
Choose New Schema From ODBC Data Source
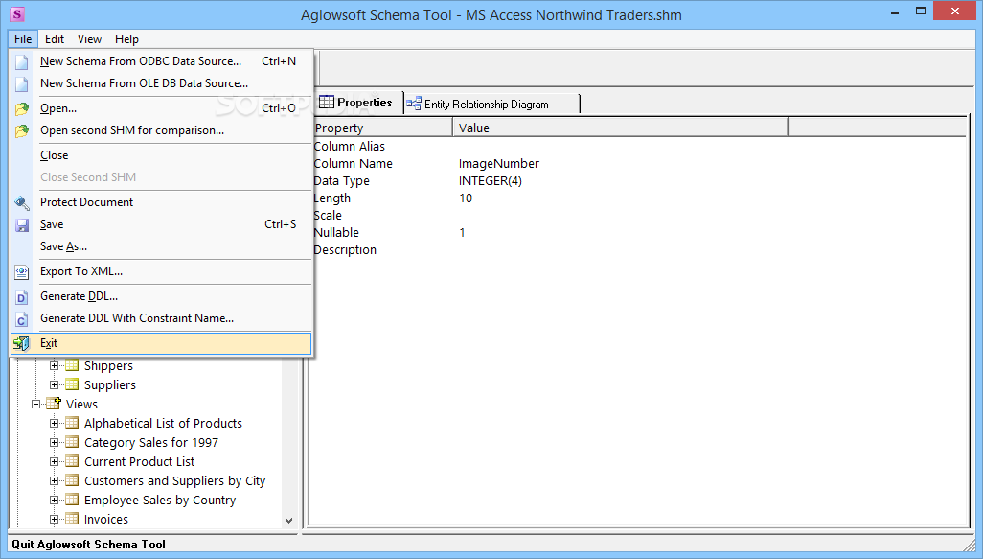point(161,61)
